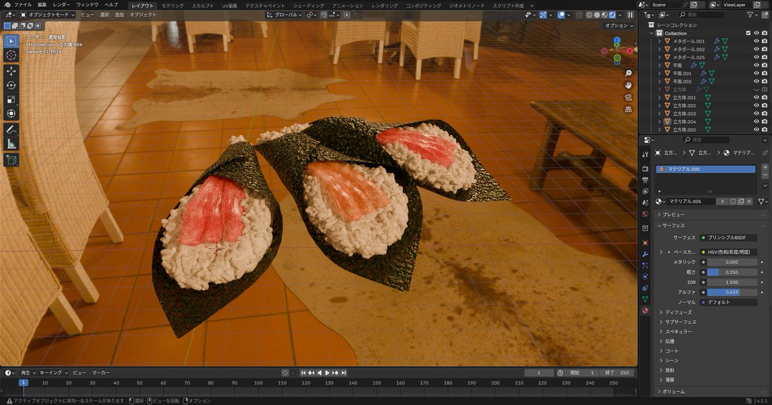Click the Blender logo menu icon

7,4
